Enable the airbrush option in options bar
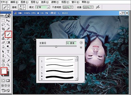 point(98,7)
